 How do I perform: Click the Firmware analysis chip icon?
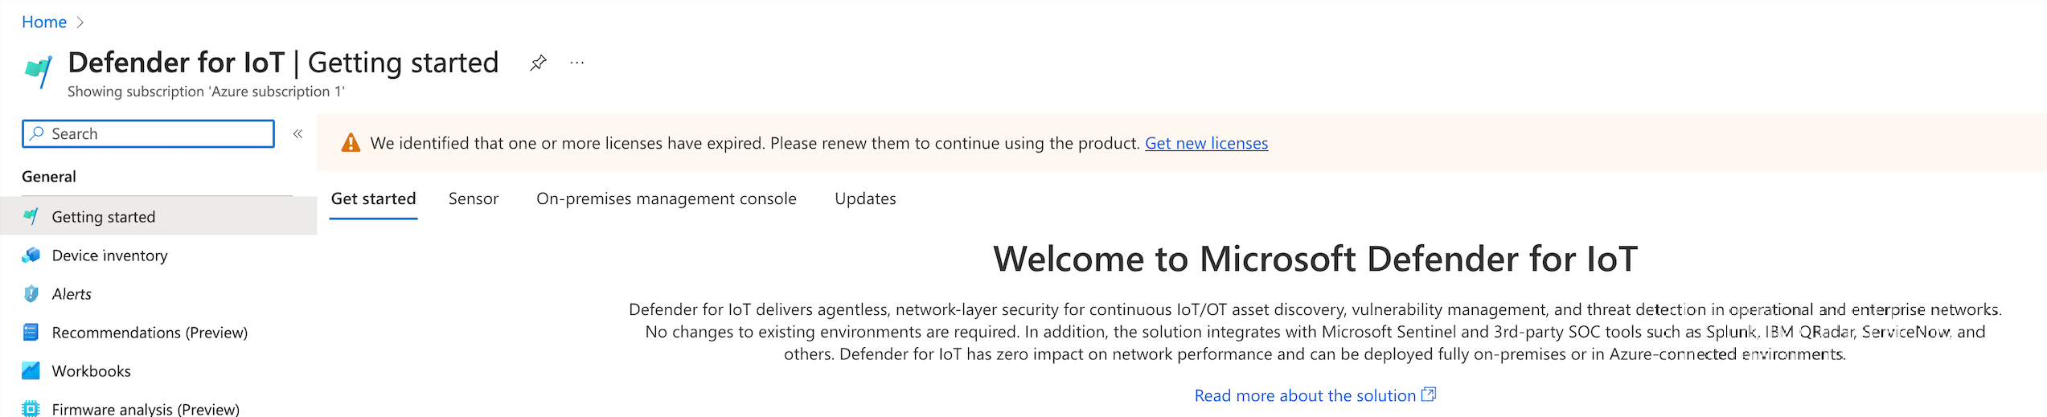31,408
